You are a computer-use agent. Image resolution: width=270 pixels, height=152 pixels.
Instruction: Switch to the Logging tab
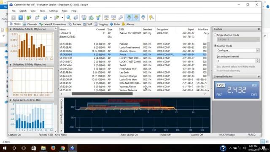pyautogui.click(x=101, y=24)
